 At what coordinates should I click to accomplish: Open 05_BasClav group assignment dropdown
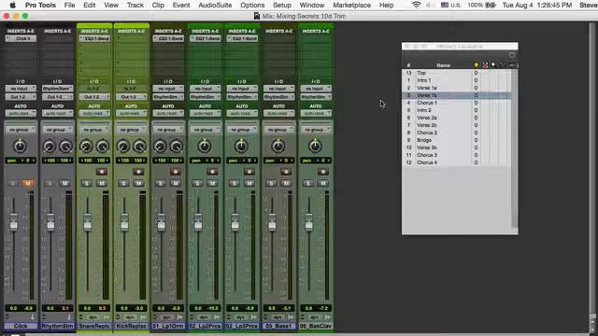(316, 130)
